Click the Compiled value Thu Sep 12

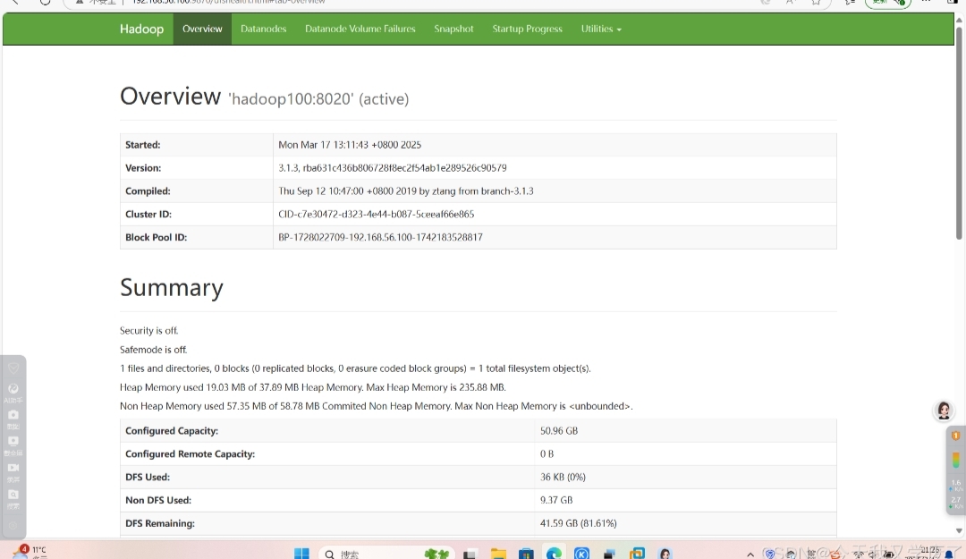[406, 191]
